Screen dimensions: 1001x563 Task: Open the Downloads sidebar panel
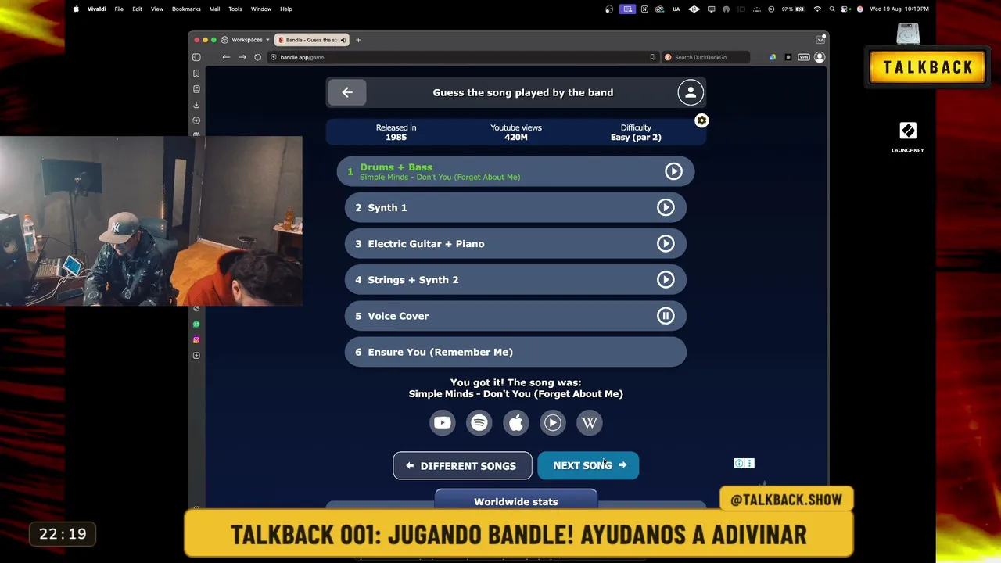(x=196, y=105)
